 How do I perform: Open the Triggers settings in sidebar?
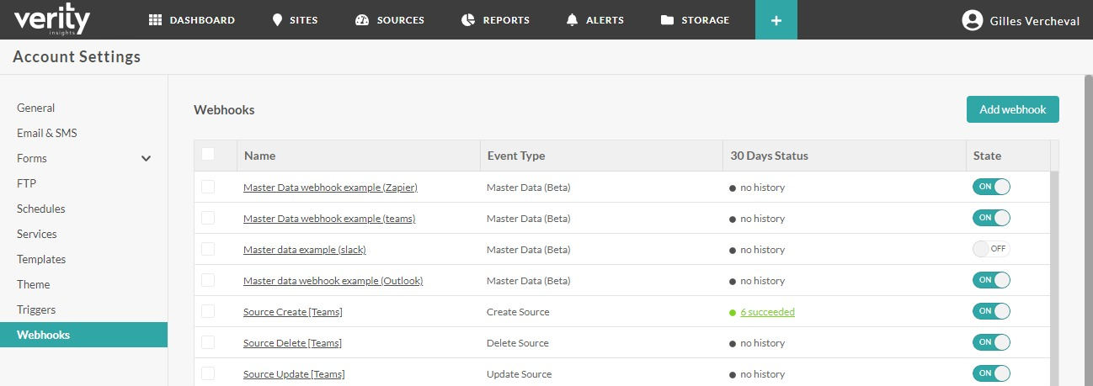click(36, 309)
